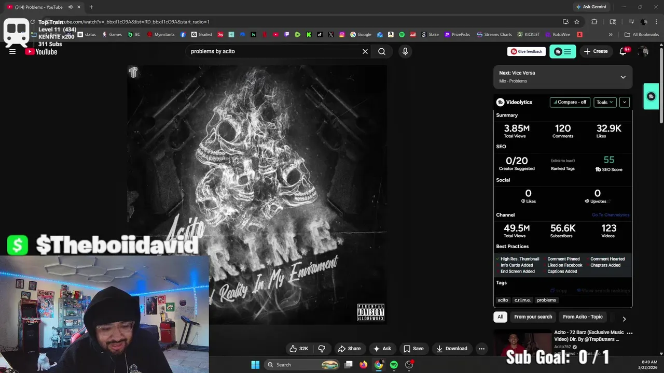Open the Acito 72 Barz video thumbnail
Viewport: 664px width, 373px height.
tap(522, 343)
